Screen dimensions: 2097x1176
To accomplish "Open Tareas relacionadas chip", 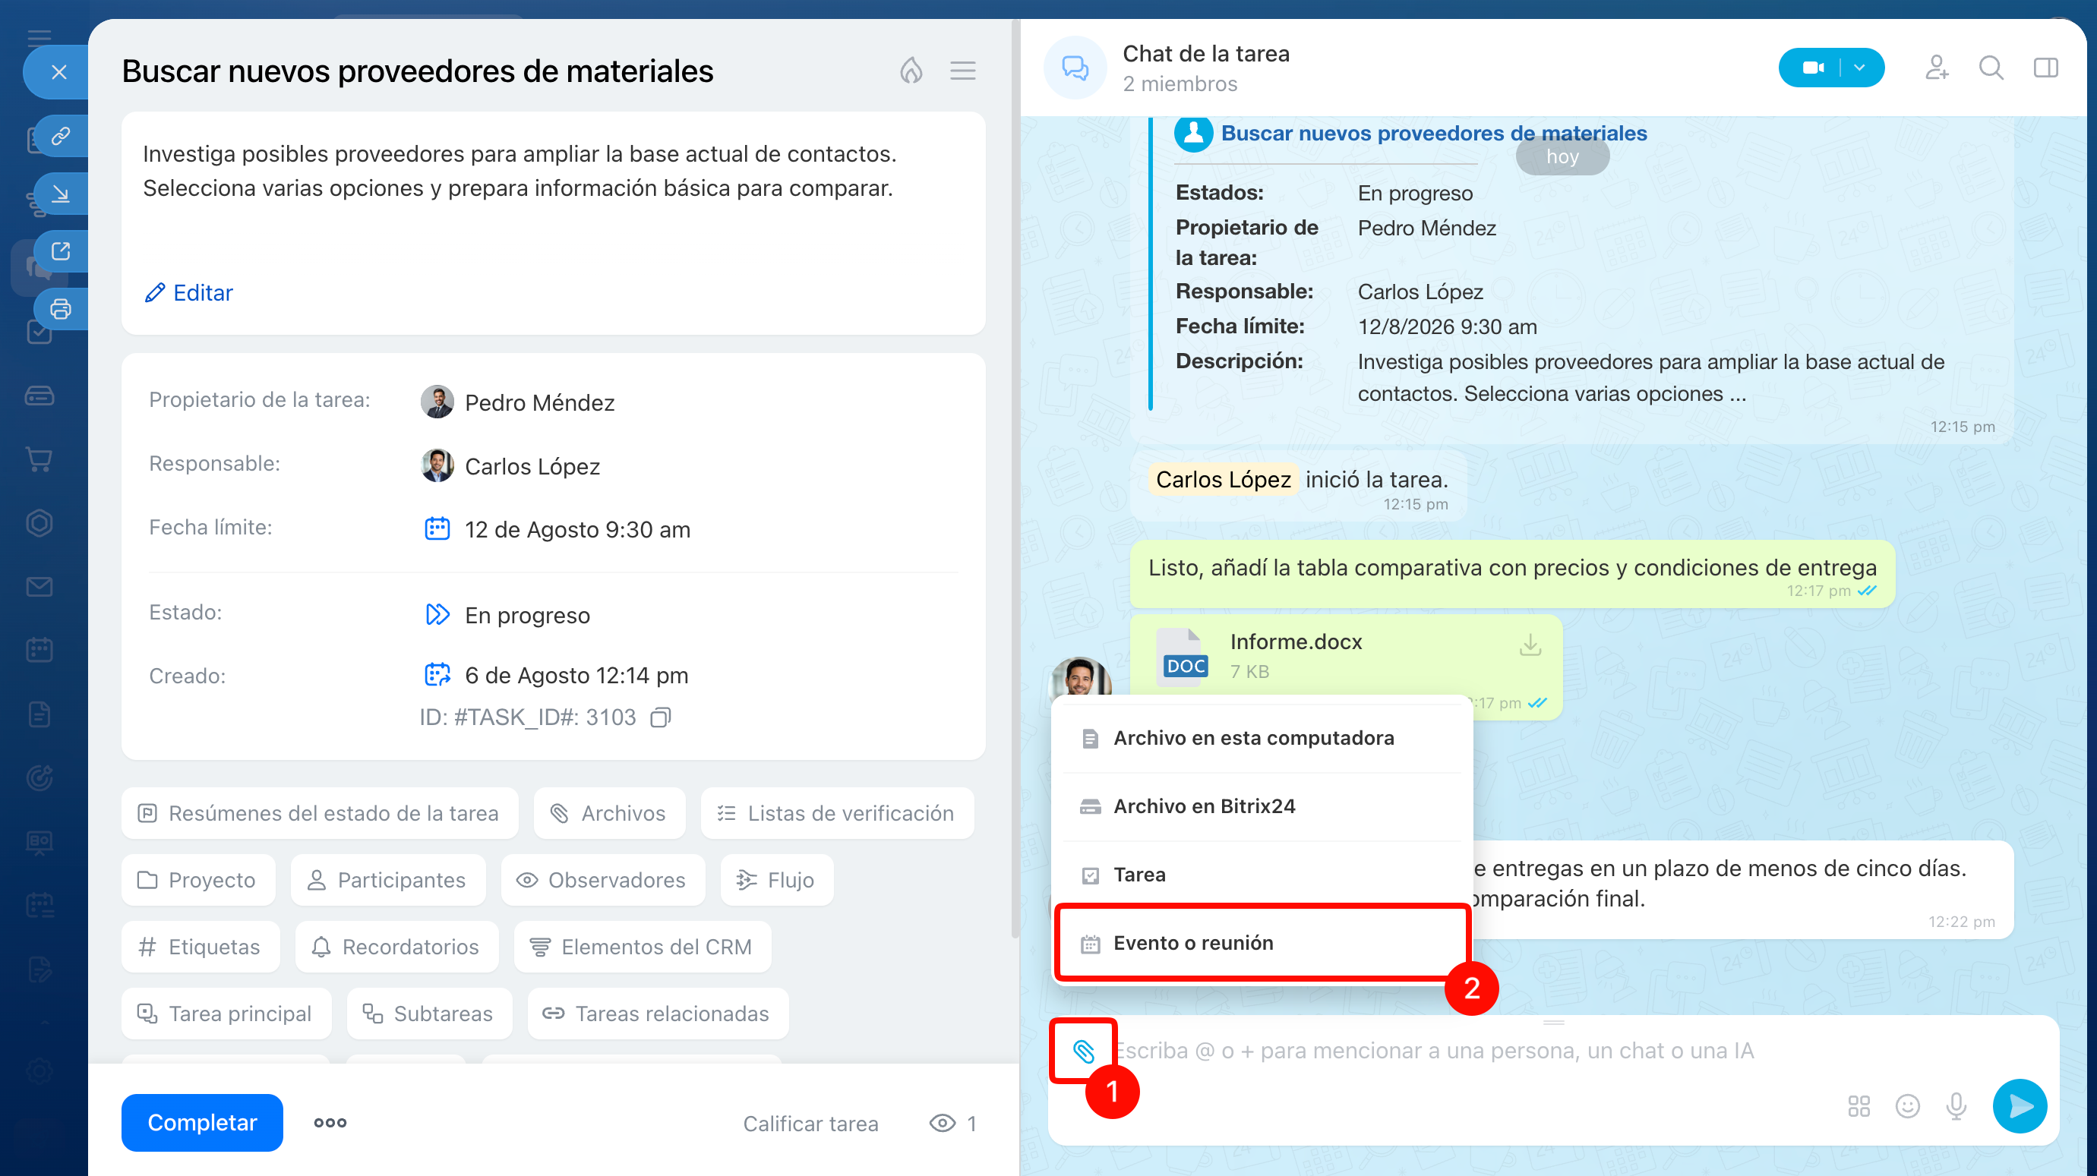I will (x=658, y=1014).
